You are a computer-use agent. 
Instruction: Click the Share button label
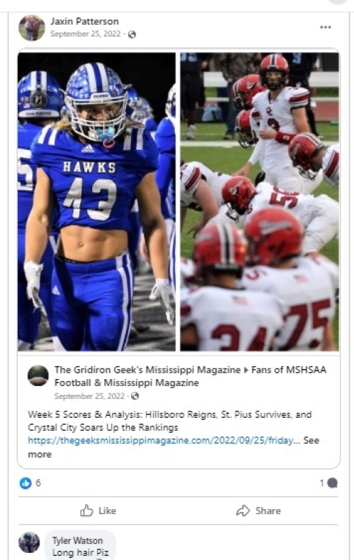point(268,511)
